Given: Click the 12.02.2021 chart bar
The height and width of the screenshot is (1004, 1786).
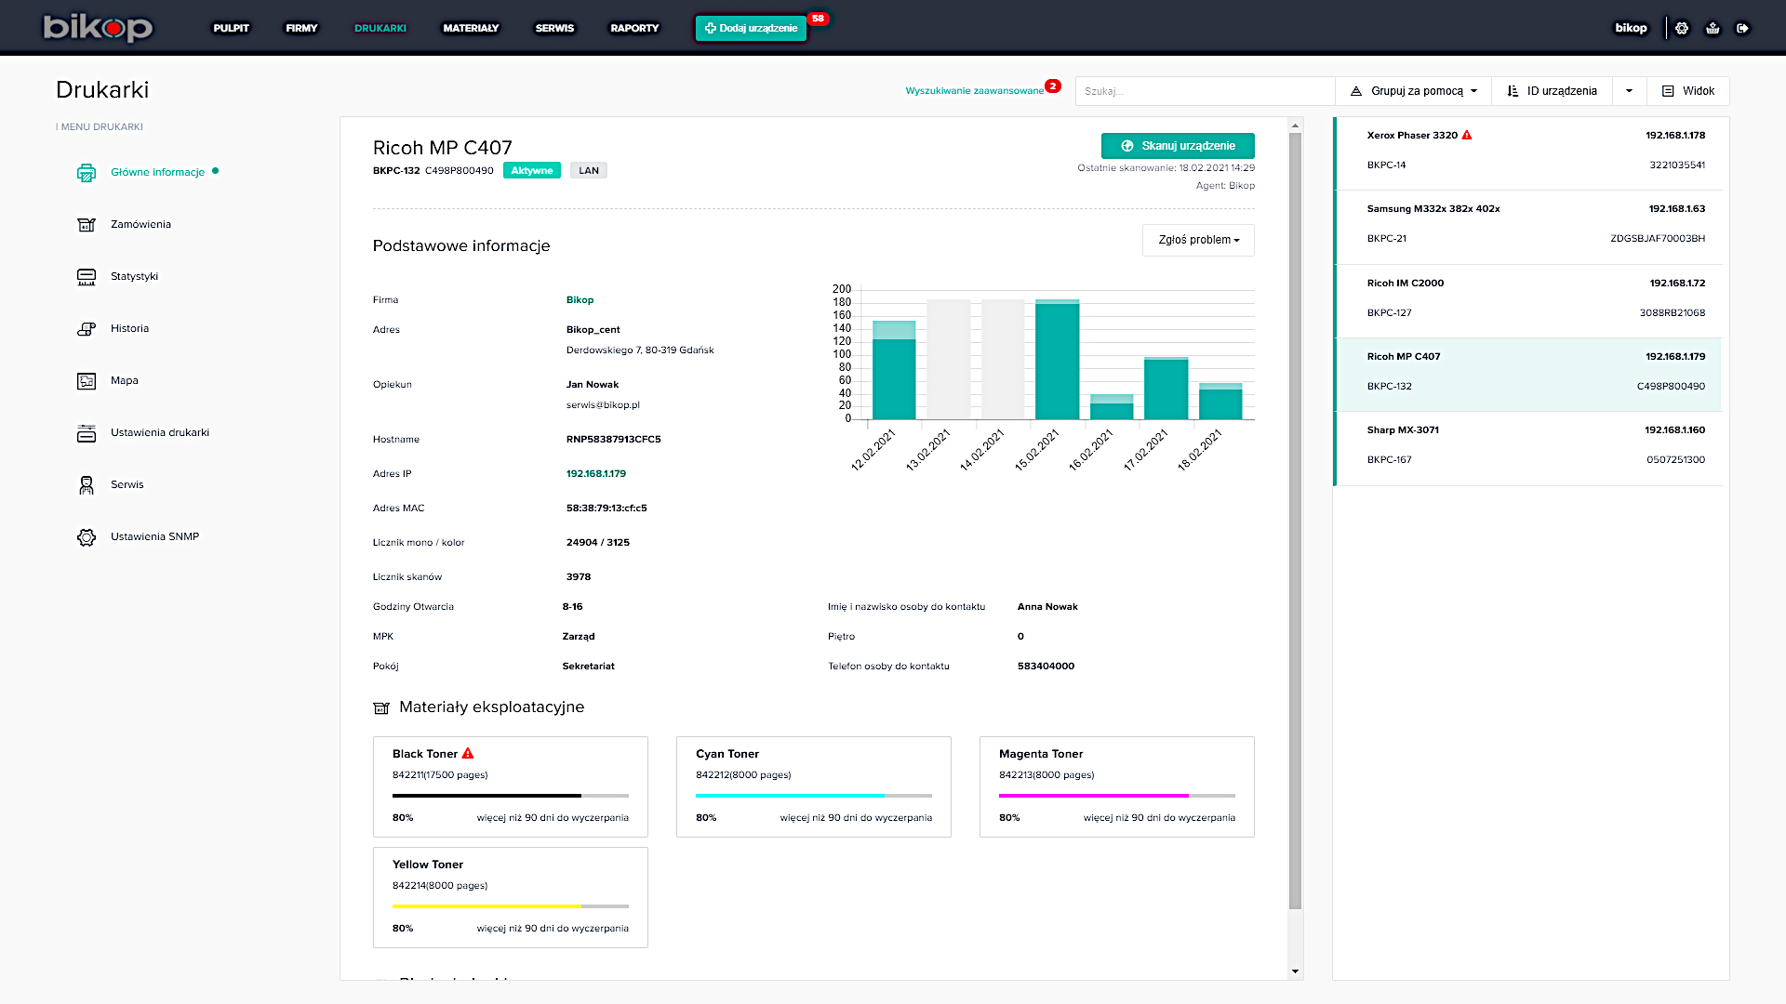Looking at the screenshot, I should click(894, 370).
